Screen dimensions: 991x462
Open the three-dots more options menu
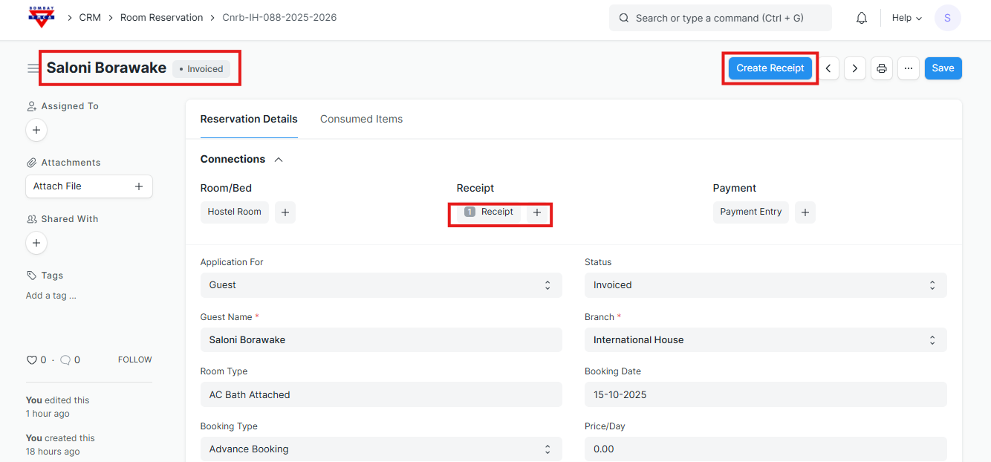coord(908,68)
